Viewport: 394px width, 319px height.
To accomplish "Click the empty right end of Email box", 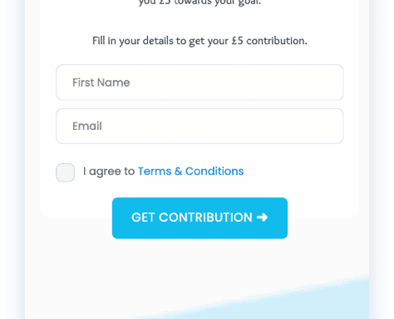I will click(318, 126).
